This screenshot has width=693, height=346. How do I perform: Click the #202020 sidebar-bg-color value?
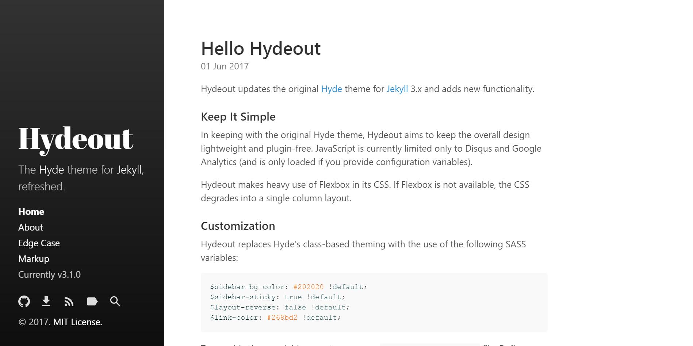pyautogui.click(x=309, y=287)
